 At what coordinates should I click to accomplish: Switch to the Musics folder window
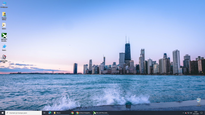[61, 113]
